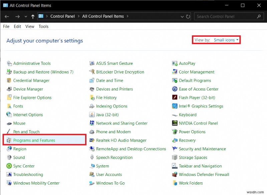Open the File menu
267x195 pixels.
(6, 26)
